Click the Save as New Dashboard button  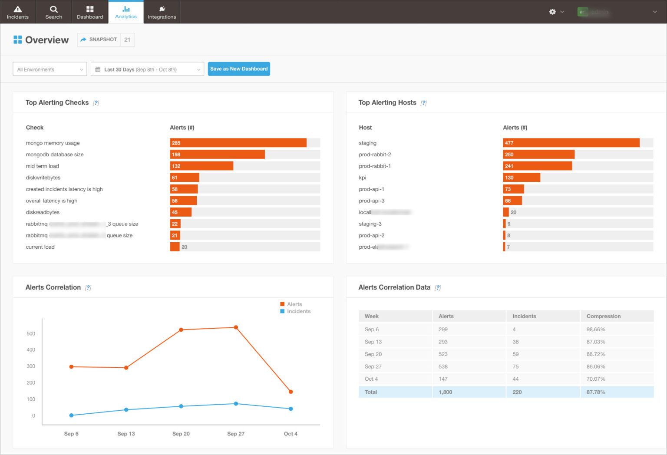(239, 69)
